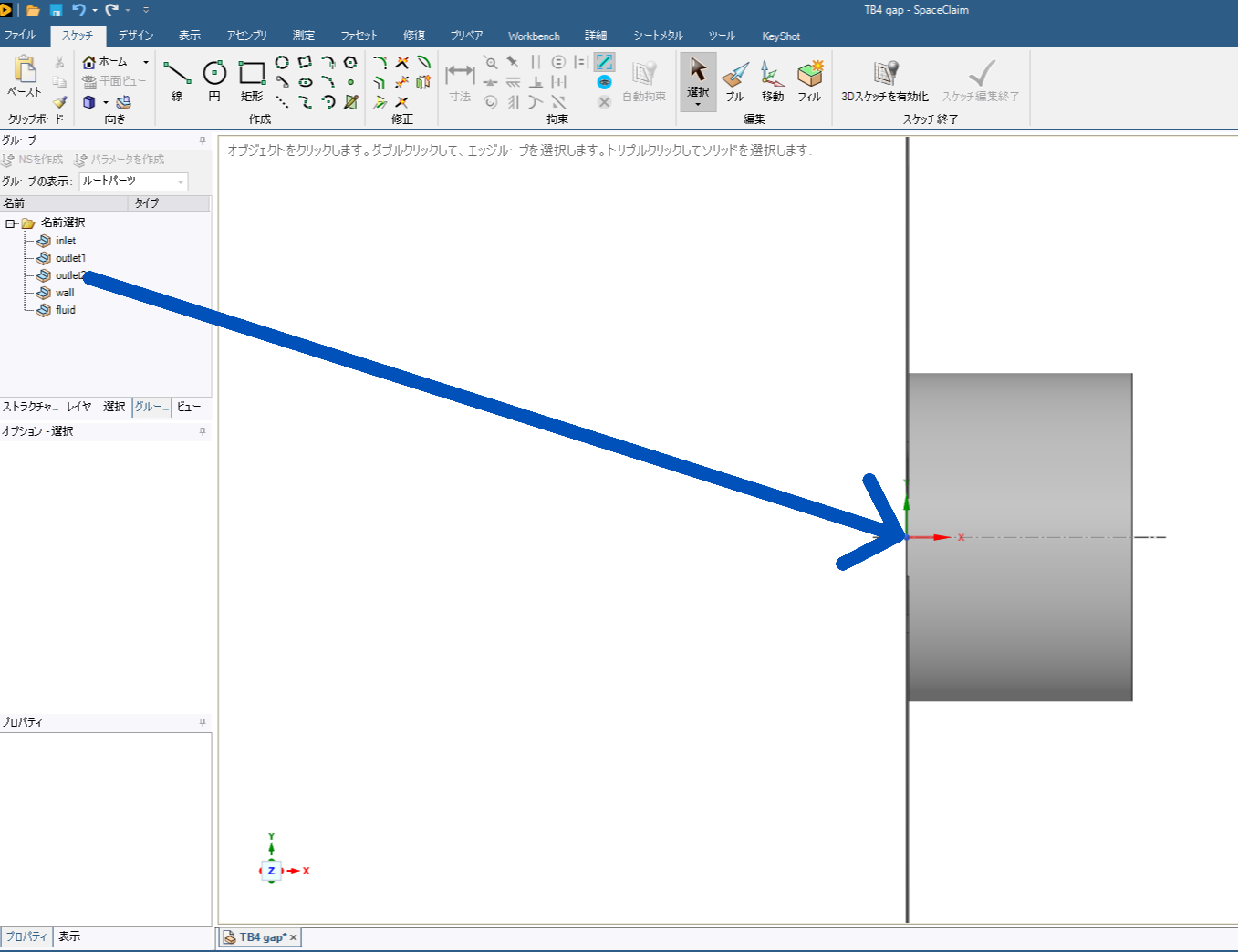Screen dimensions: 1238x952
Task: Click the undo arrow icon
Action: tap(78, 10)
